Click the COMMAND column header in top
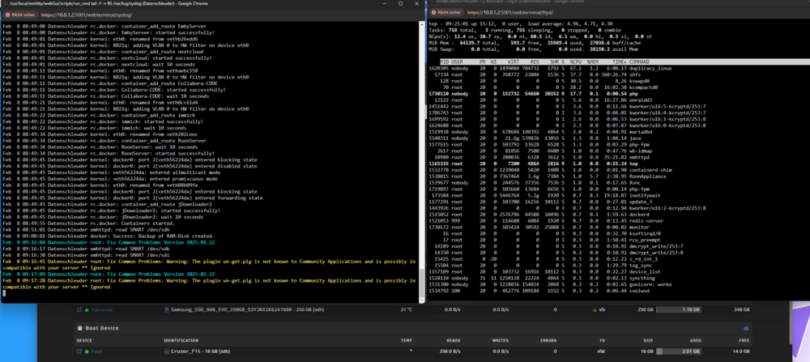Viewport: 810px width, 362px height. point(639,62)
